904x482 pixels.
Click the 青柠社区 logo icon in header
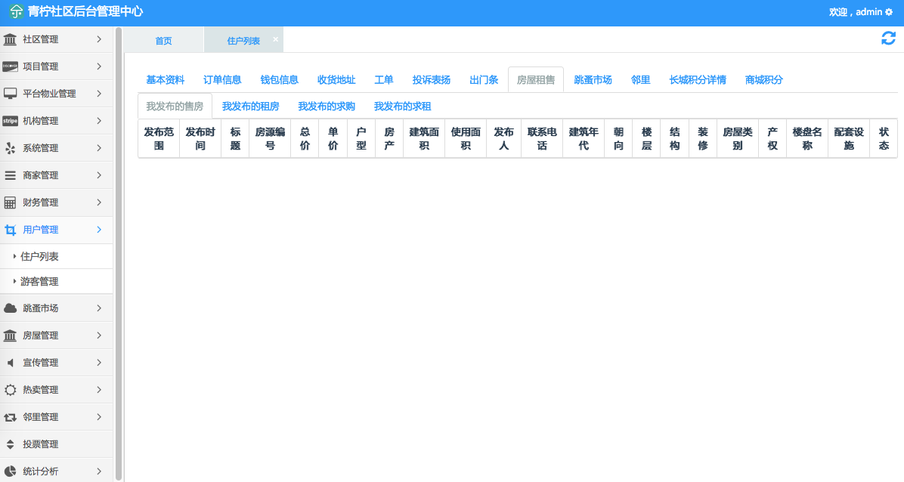tap(16, 11)
